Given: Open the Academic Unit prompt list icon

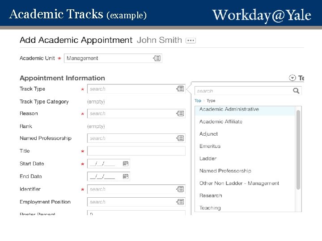Looking at the screenshot, I should coord(157,58).
